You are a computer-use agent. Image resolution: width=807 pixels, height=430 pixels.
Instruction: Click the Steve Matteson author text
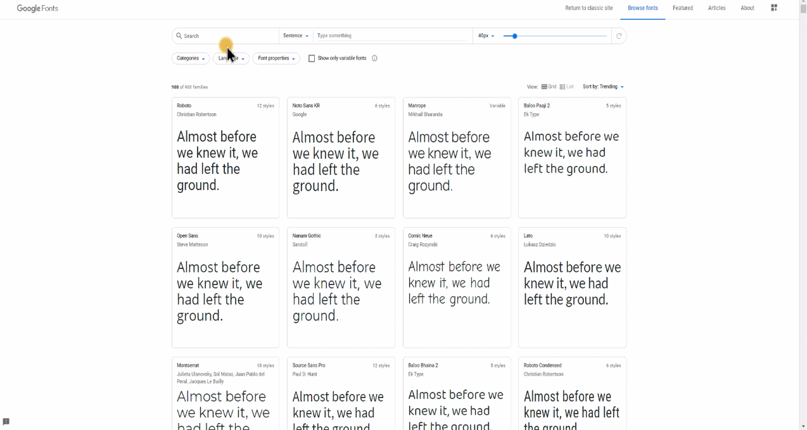click(193, 245)
